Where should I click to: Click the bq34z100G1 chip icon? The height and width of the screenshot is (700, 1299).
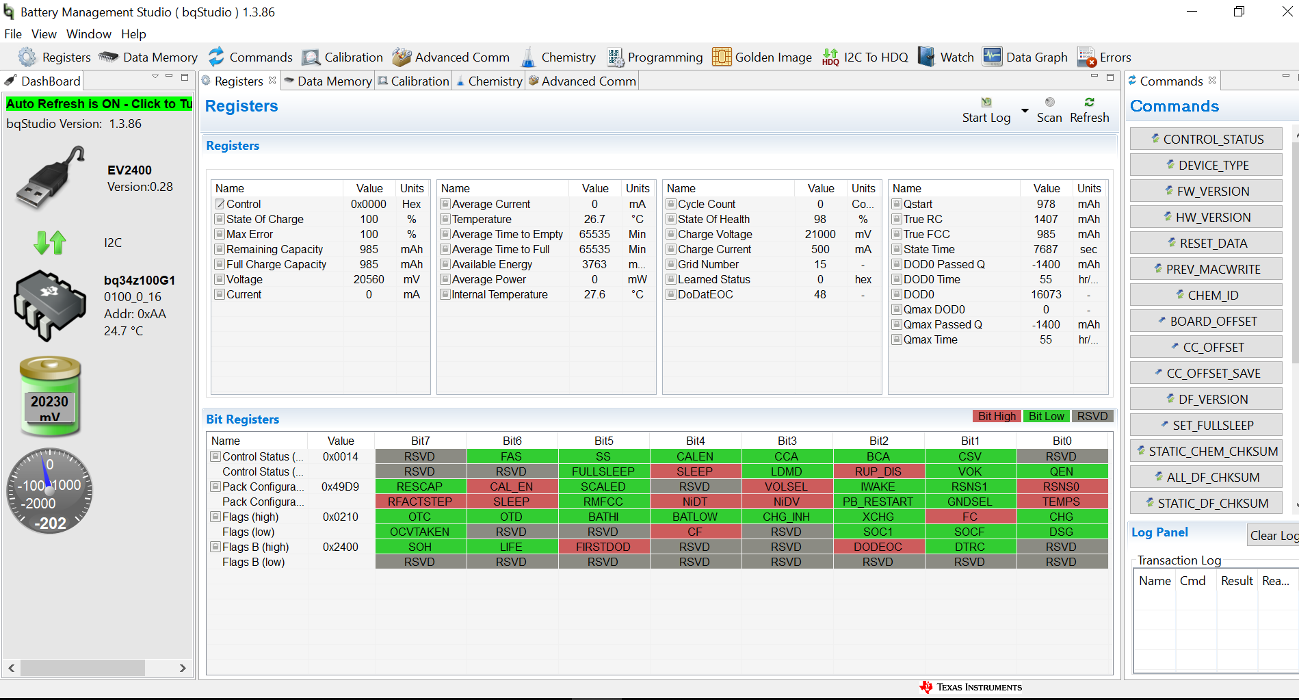[49, 305]
